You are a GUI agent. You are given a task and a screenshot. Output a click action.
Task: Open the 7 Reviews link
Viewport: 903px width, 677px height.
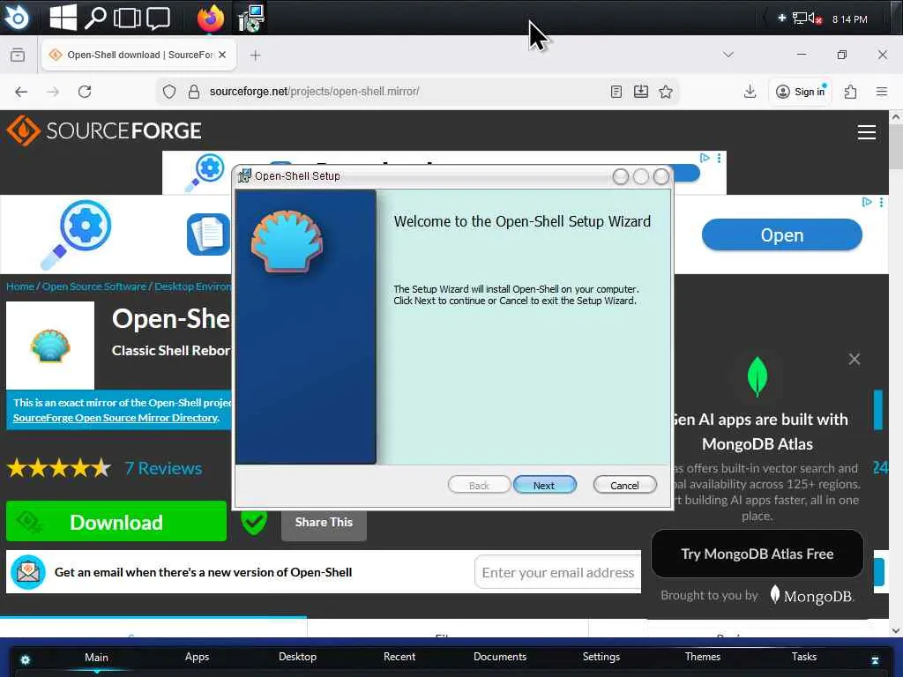click(163, 468)
